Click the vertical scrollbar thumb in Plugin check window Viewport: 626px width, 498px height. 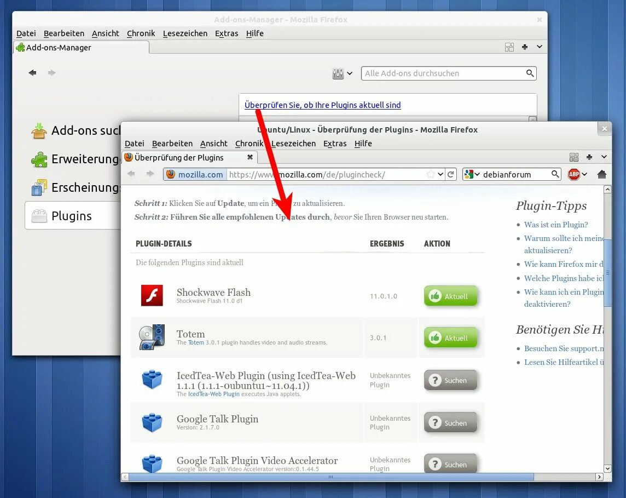point(607,273)
